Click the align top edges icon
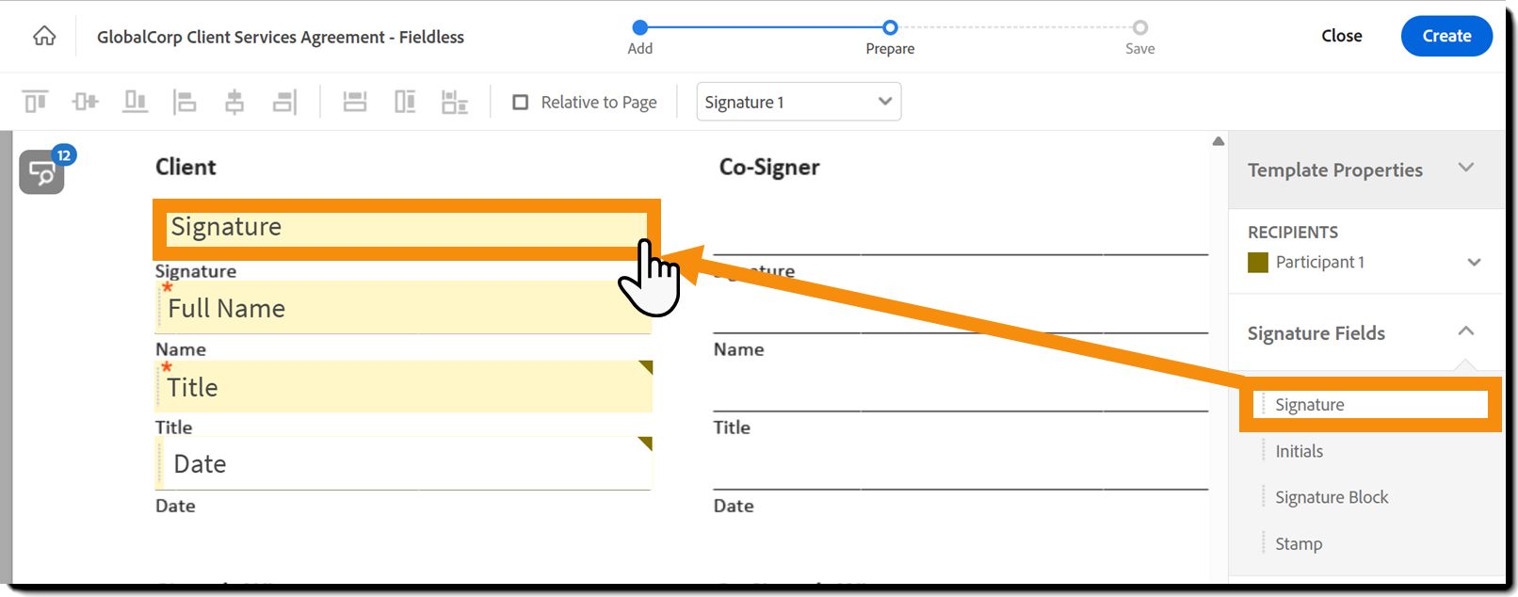This screenshot has height=597, width=1518. click(x=36, y=102)
